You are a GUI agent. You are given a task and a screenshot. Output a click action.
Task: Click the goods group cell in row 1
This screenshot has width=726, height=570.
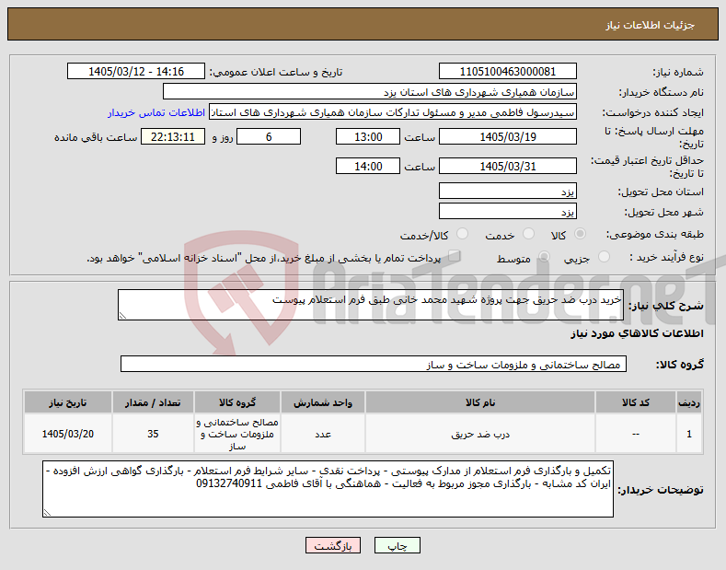point(237,434)
